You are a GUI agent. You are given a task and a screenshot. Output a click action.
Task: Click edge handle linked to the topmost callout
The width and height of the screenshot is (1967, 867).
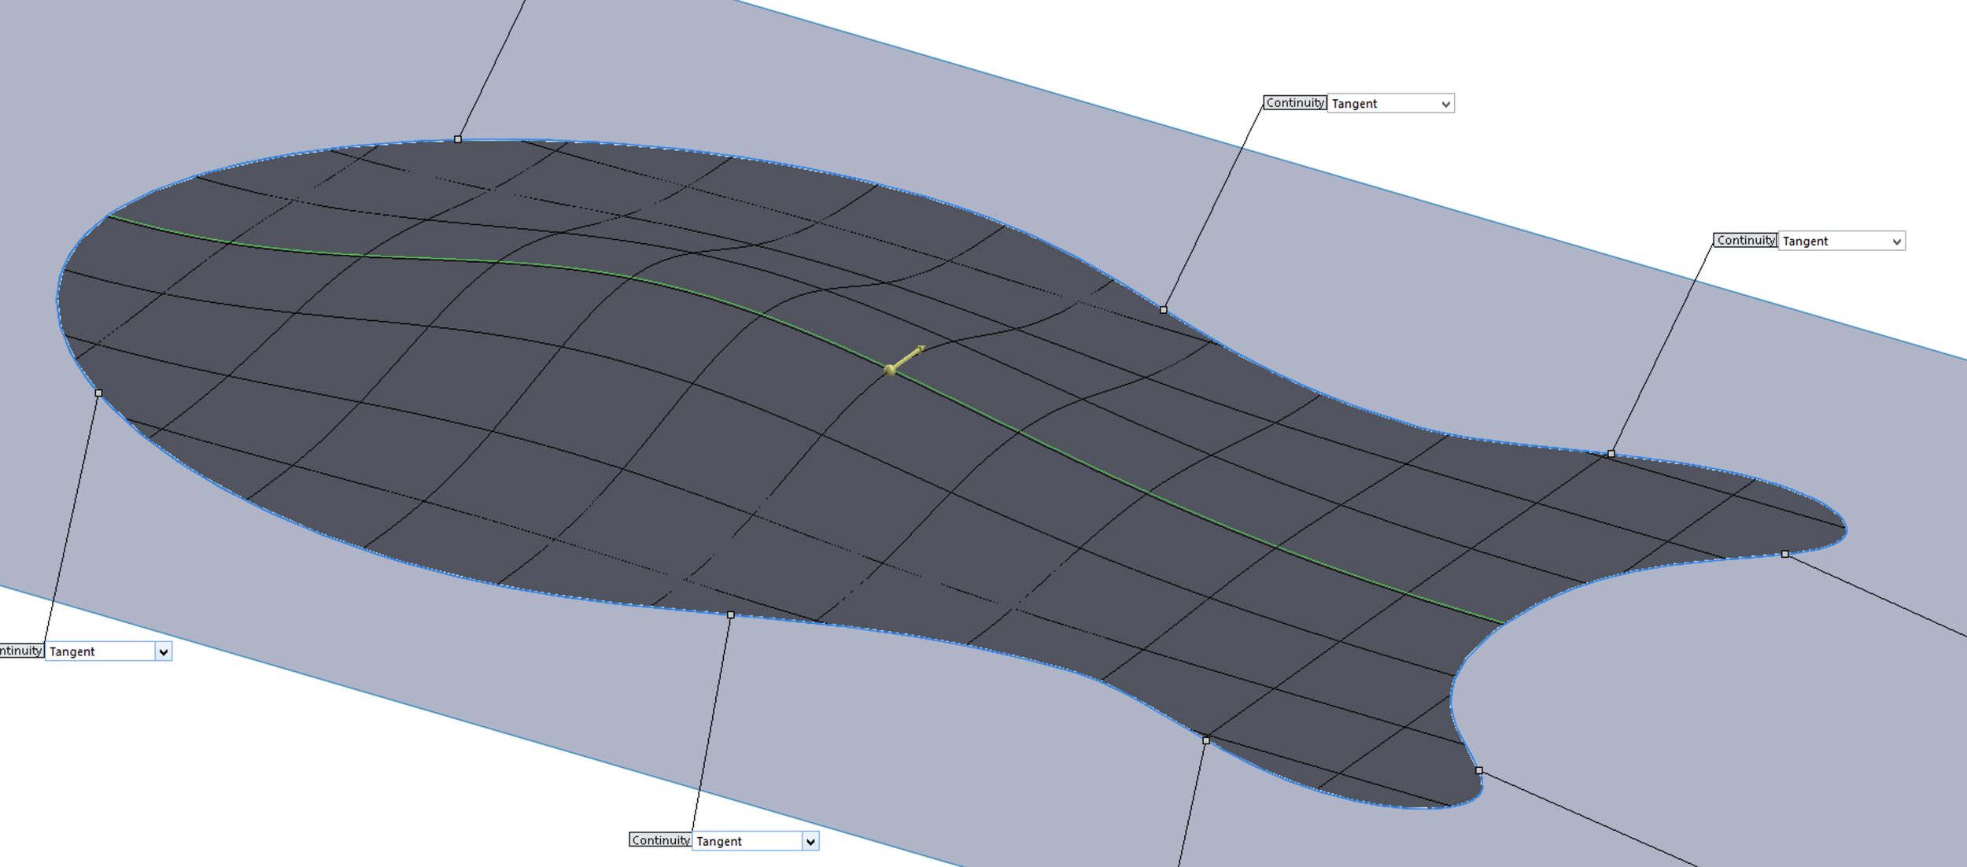[x=1164, y=310]
